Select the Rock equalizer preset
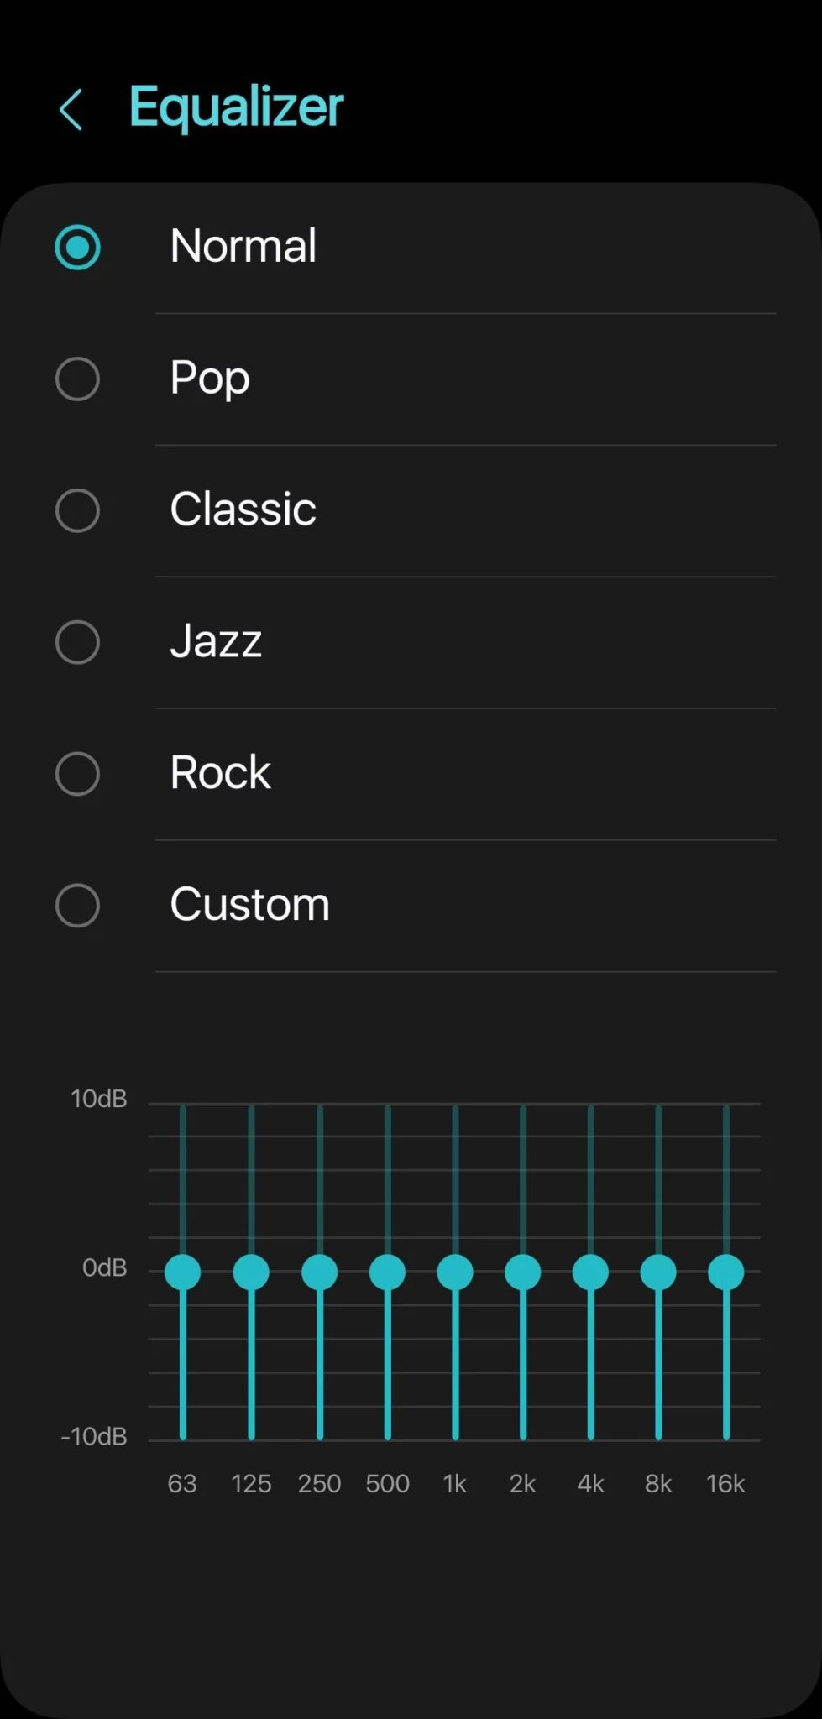 pos(78,773)
